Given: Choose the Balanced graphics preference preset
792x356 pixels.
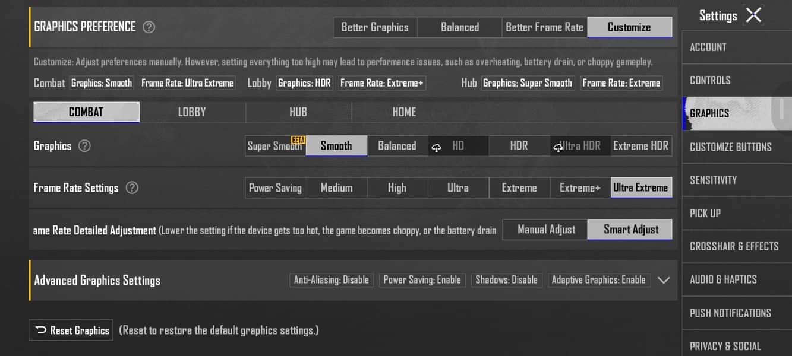Looking at the screenshot, I should tap(460, 27).
